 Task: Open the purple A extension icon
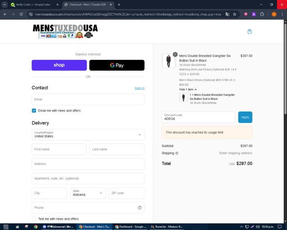click(x=254, y=14)
